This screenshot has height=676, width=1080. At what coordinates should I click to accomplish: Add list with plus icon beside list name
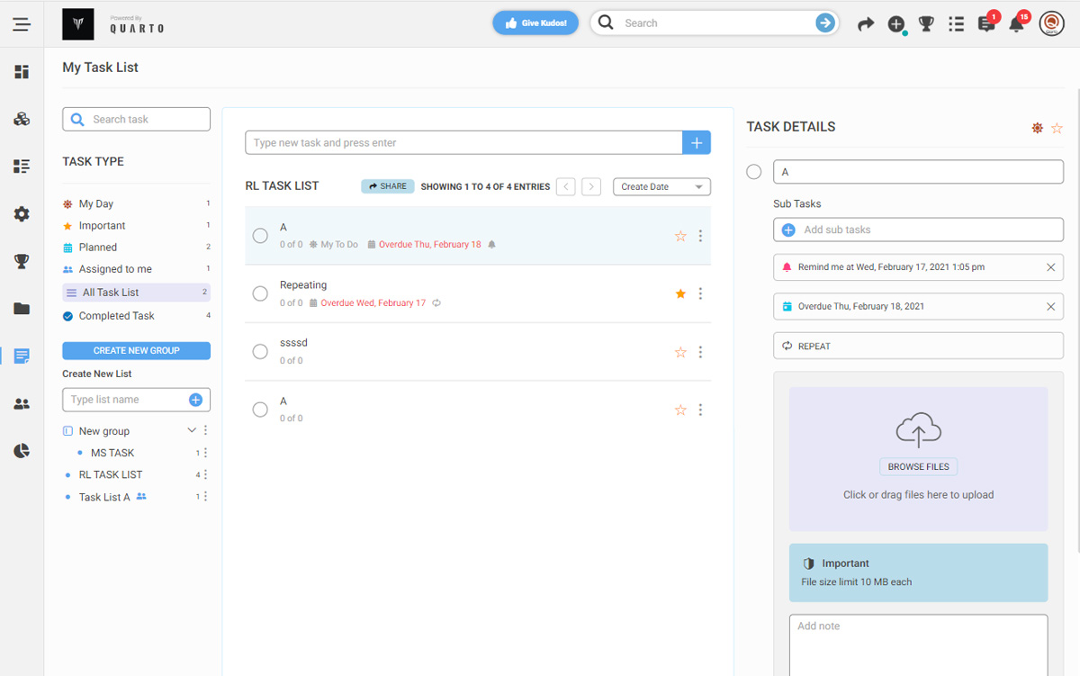tap(195, 400)
